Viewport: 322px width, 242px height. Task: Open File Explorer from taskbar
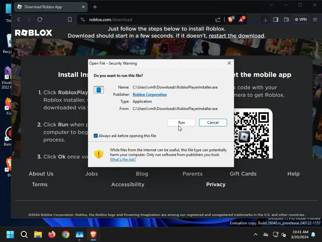38,234
